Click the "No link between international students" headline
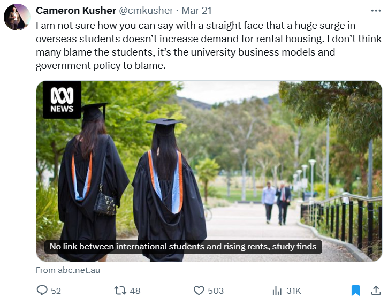The height and width of the screenshot is (298, 388). [183, 247]
